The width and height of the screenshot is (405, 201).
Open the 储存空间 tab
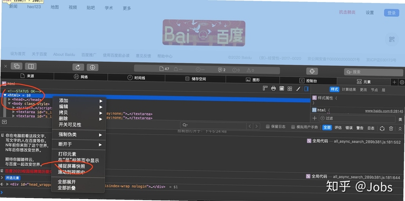195,79
